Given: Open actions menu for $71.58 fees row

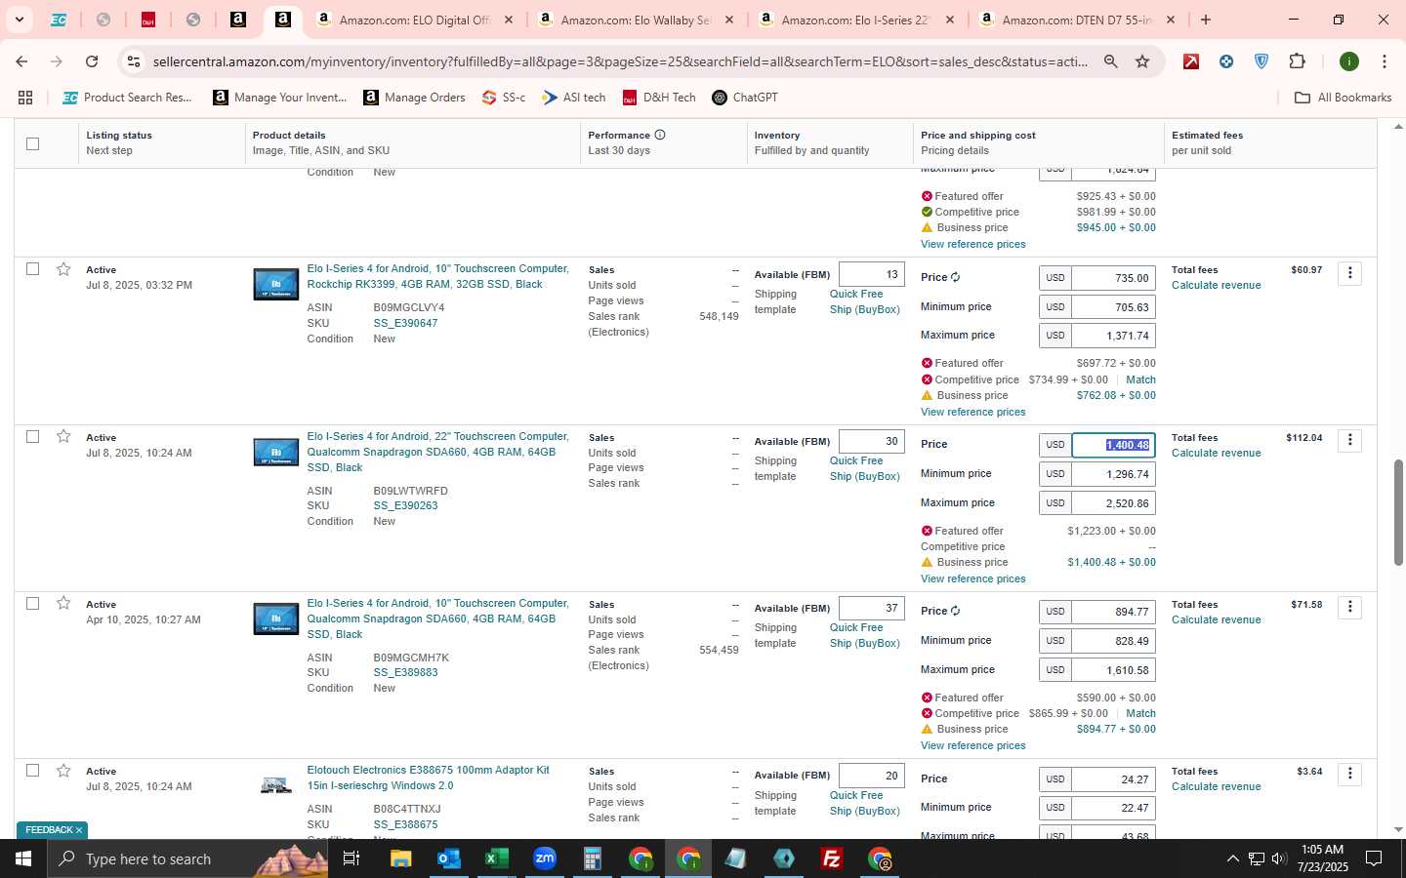Looking at the screenshot, I should tap(1350, 607).
